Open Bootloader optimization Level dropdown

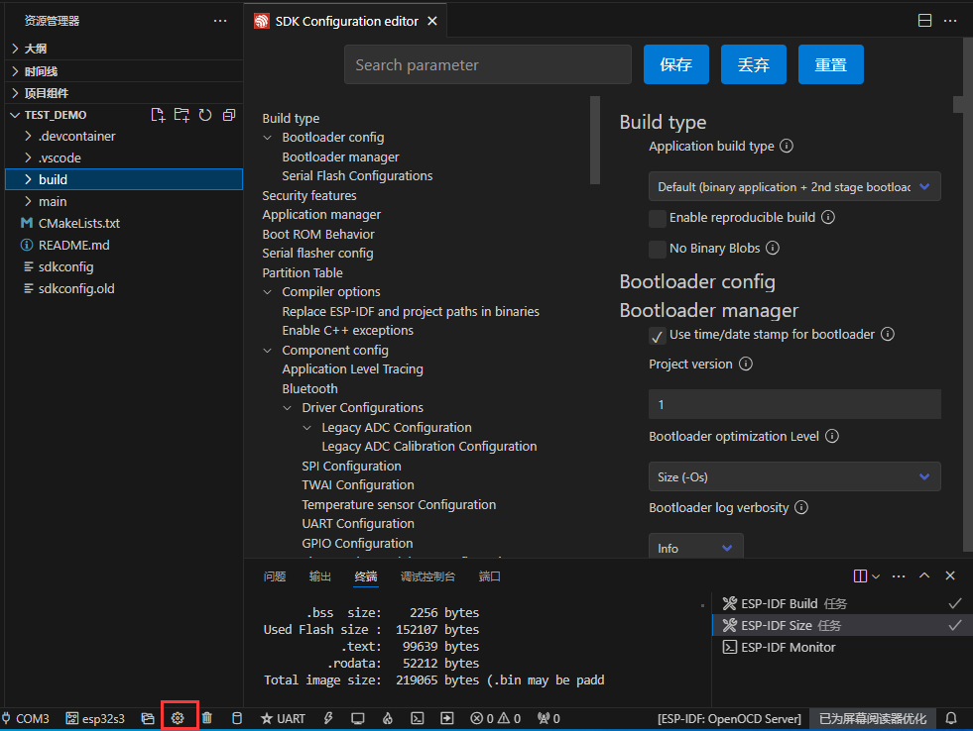pyautogui.click(x=794, y=477)
